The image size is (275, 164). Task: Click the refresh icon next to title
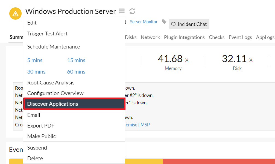tap(132, 11)
